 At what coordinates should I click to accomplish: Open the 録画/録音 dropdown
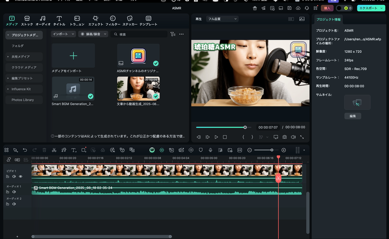click(93, 34)
